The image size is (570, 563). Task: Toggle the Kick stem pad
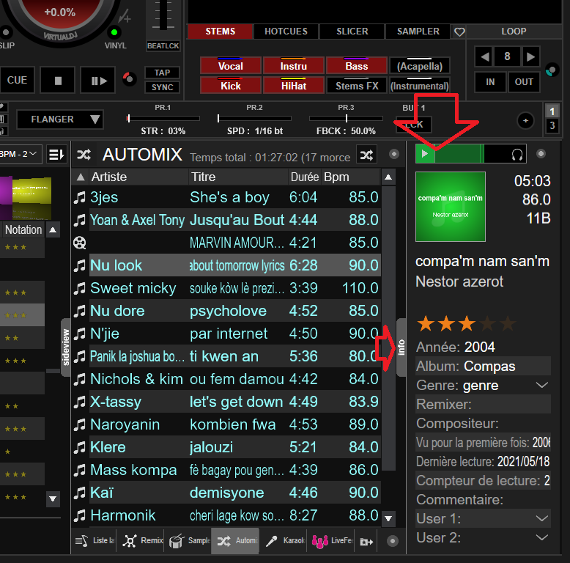[231, 86]
